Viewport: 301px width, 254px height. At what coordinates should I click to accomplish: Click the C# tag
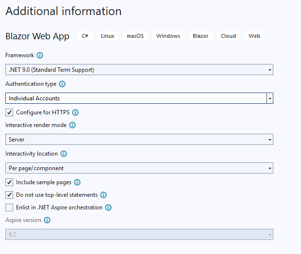pyautogui.click(x=85, y=36)
